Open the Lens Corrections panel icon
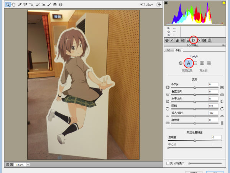This screenshot has width=230, height=173. (x=194, y=40)
